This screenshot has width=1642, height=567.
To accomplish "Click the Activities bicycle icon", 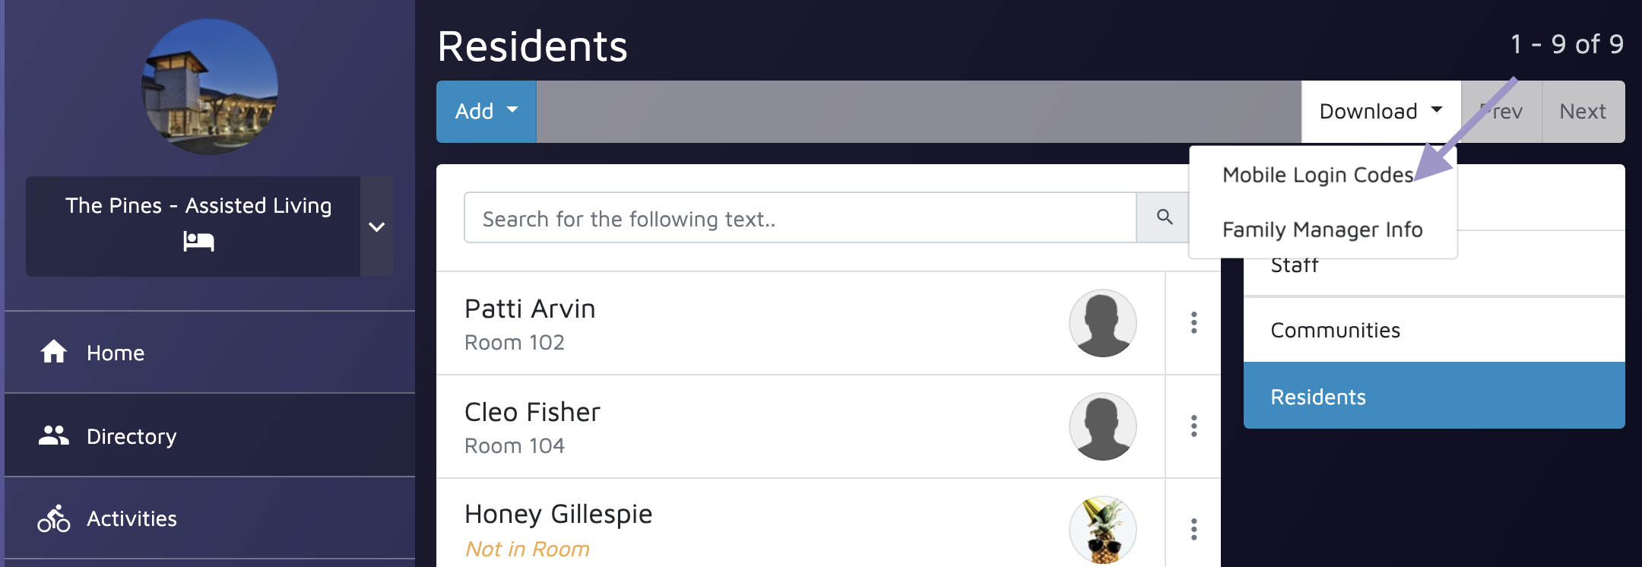I will click(x=53, y=518).
